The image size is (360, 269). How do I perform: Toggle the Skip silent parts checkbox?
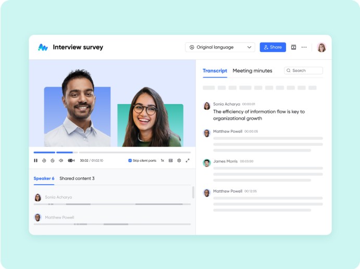point(130,161)
